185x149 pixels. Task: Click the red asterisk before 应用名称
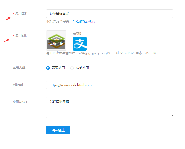click(x=13, y=14)
